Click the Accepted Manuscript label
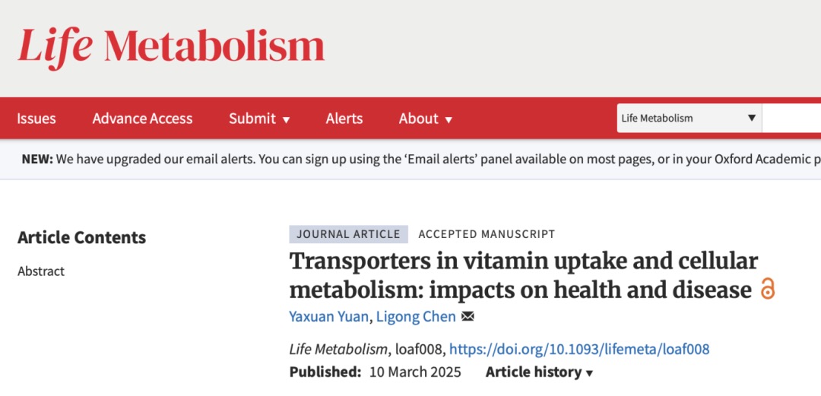 click(x=487, y=234)
